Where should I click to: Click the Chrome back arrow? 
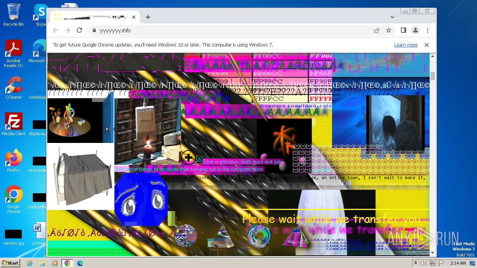click(x=56, y=30)
